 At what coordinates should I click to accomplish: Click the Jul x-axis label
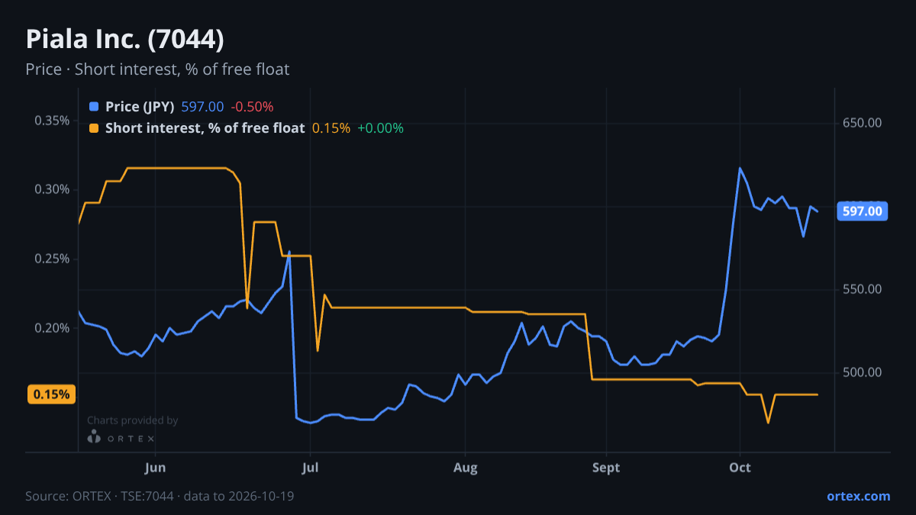tap(310, 468)
